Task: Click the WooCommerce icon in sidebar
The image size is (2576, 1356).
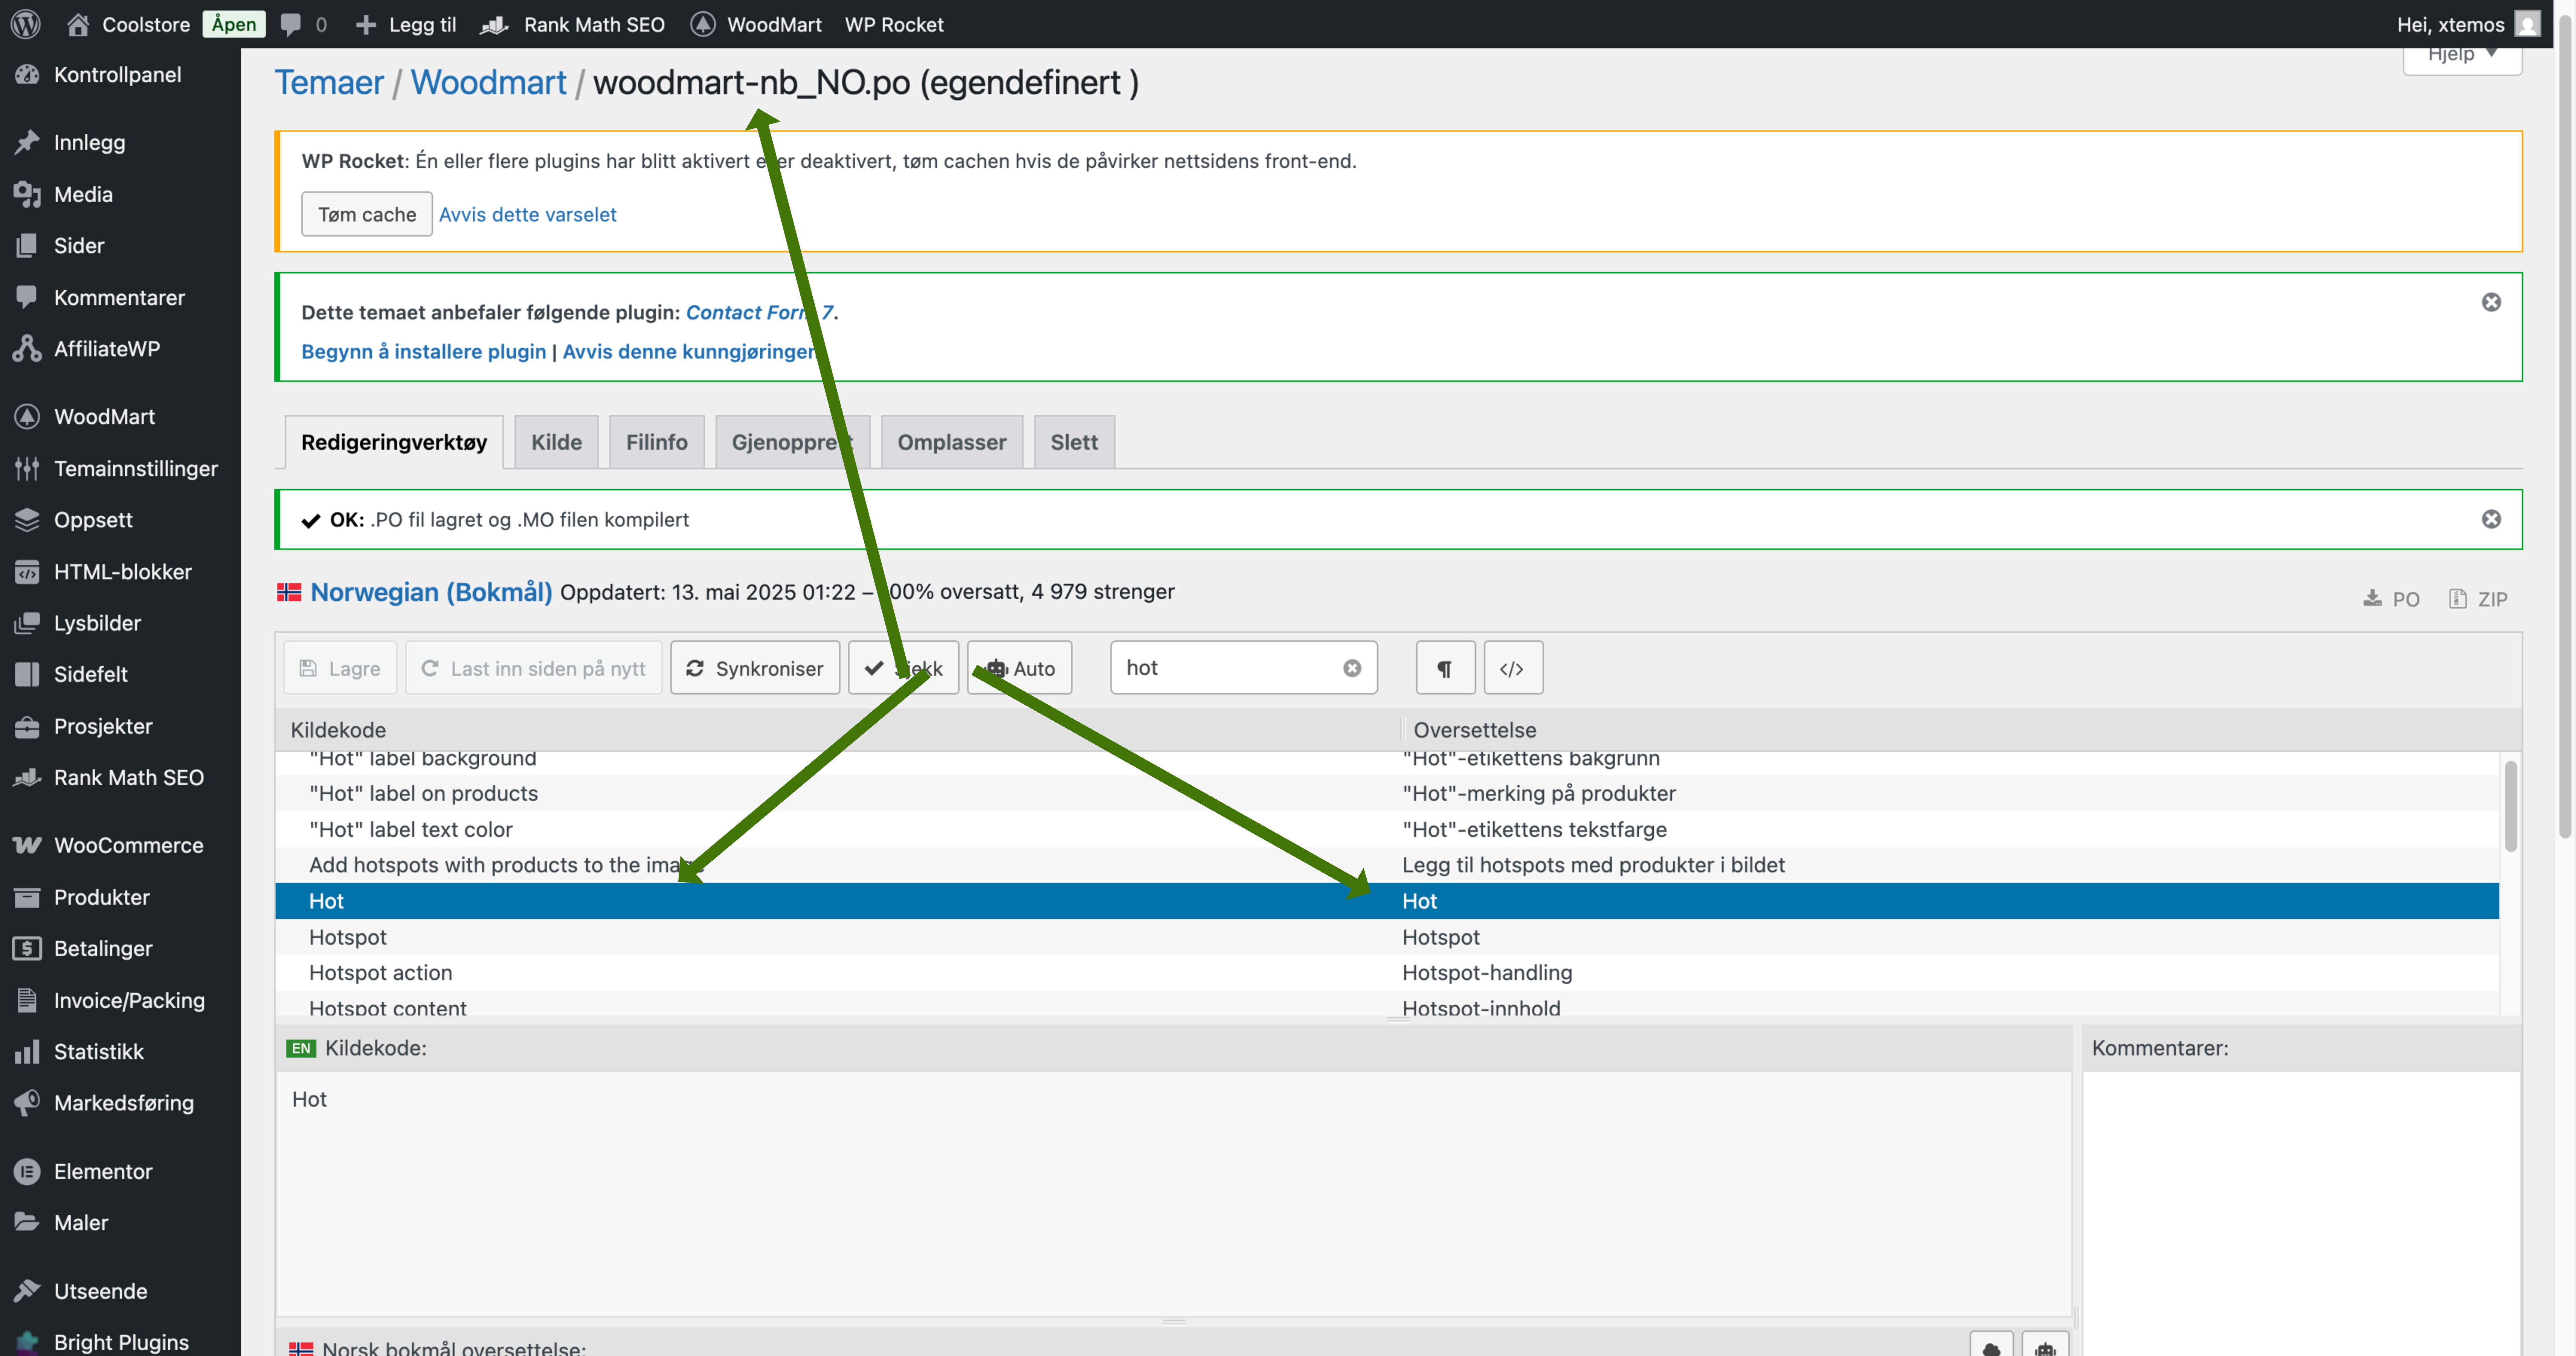Action: coord(27,845)
